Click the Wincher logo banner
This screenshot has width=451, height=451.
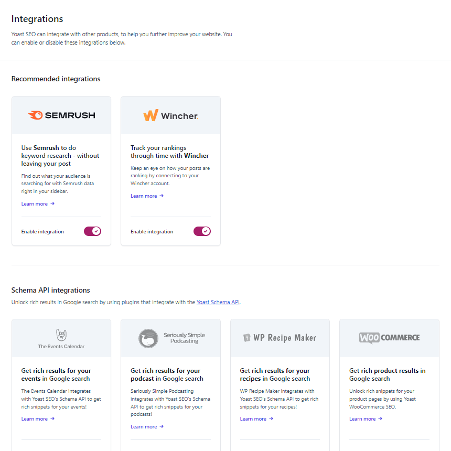pyautogui.click(x=170, y=115)
